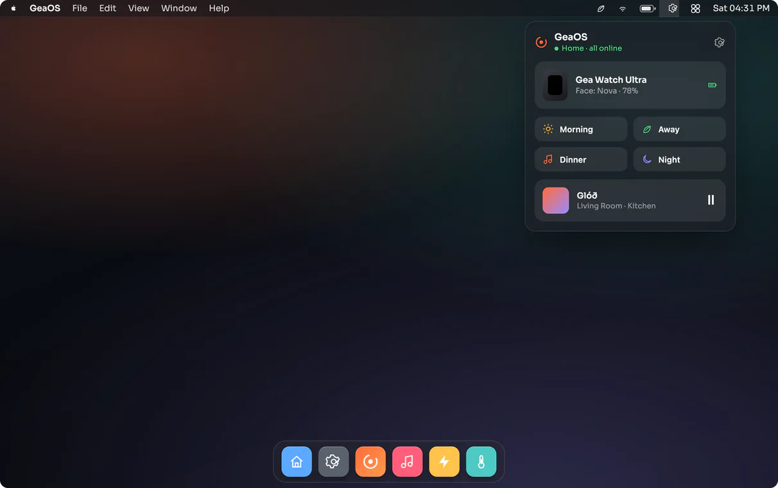Open the gray Settings gear app in dock

333,462
